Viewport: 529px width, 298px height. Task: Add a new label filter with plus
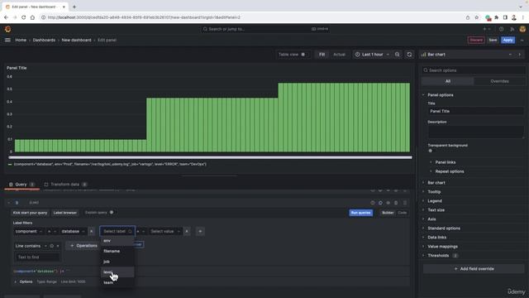[x=200, y=232]
